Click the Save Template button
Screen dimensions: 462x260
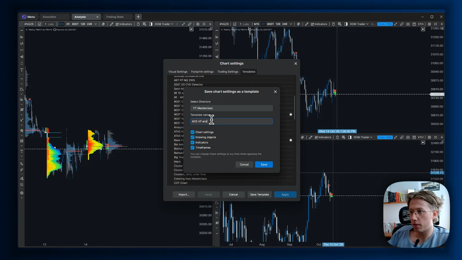tap(259, 194)
